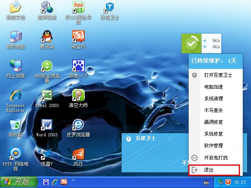Screen dimensions: 251x188
Task: Enable 开启免打扰 do-not-disturb mode
Action: [x=216, y=158]
